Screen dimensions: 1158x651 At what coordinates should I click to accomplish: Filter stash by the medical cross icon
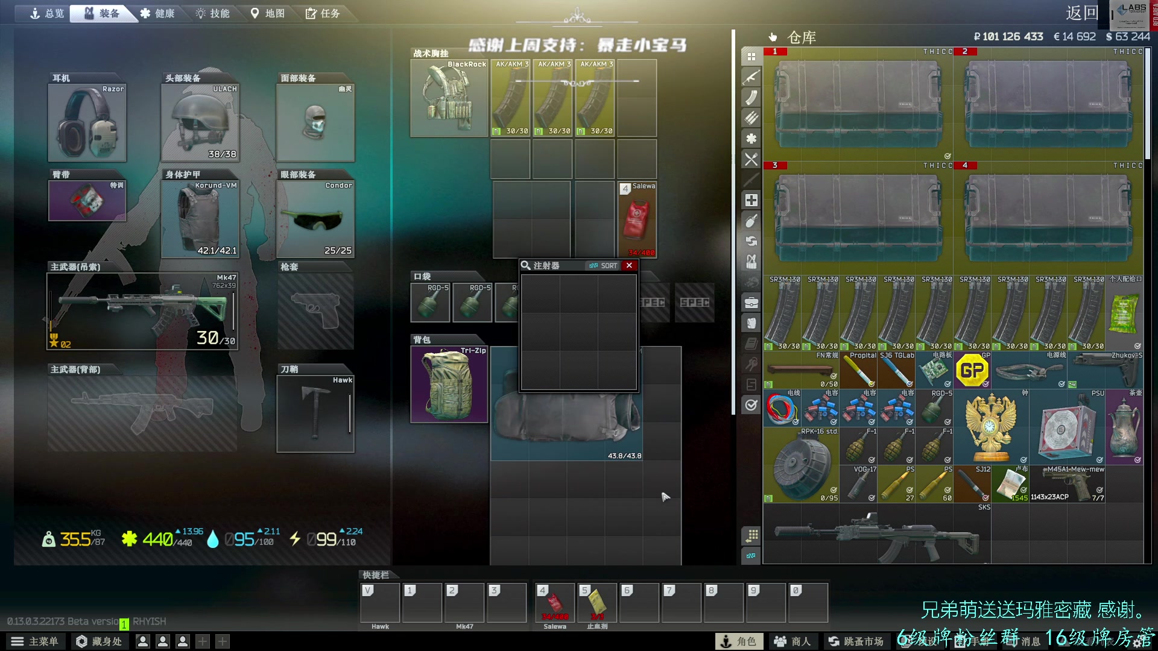click(751, 200)
